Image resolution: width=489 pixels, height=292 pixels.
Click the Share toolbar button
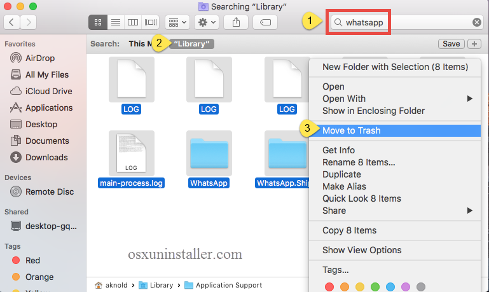236,22
